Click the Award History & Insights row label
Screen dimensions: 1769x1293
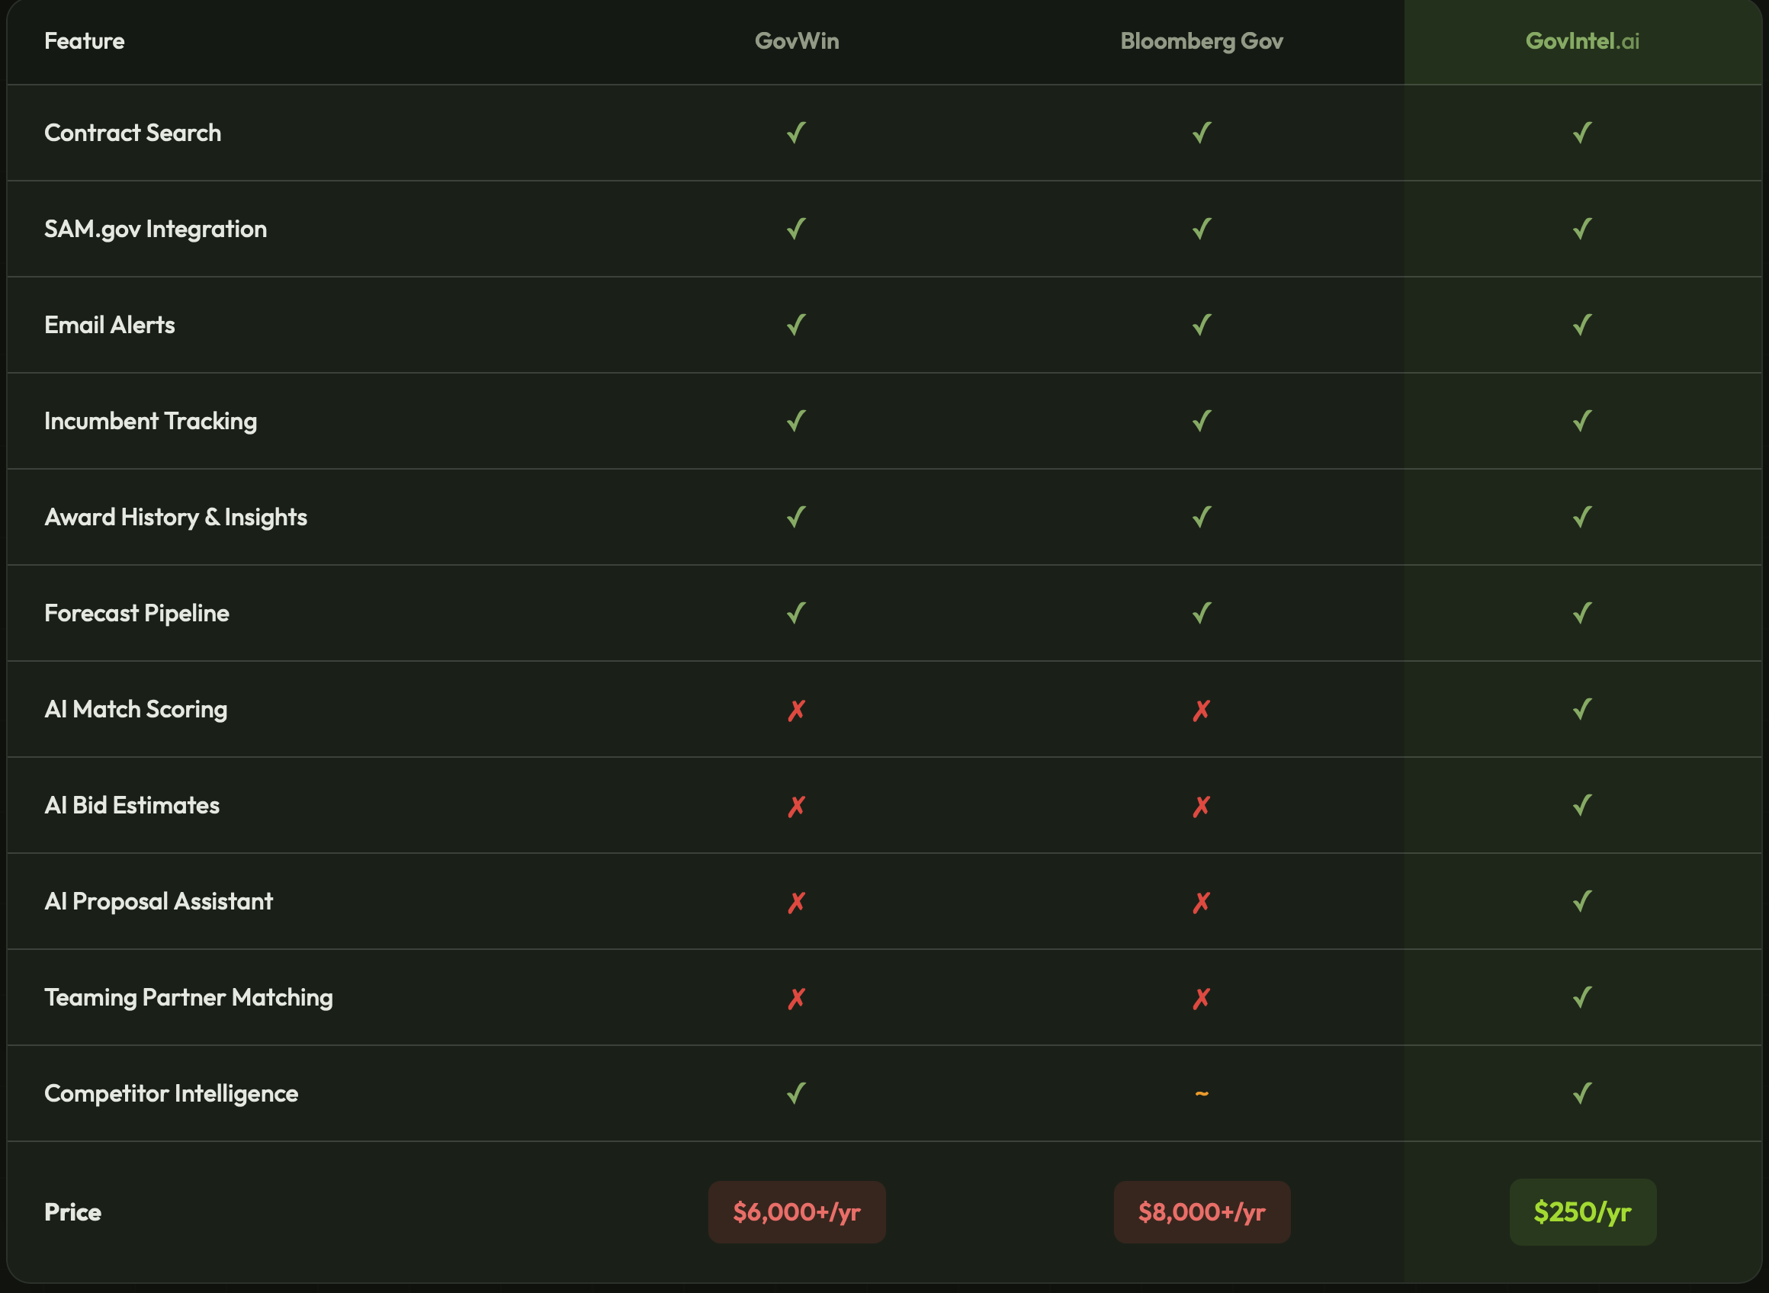[175, 517]
